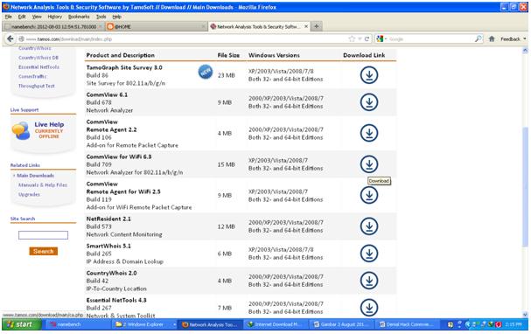Viewport: 531px width, 334px height.
Task: Click the Live Help chat icon
Action: click(21, 131)
